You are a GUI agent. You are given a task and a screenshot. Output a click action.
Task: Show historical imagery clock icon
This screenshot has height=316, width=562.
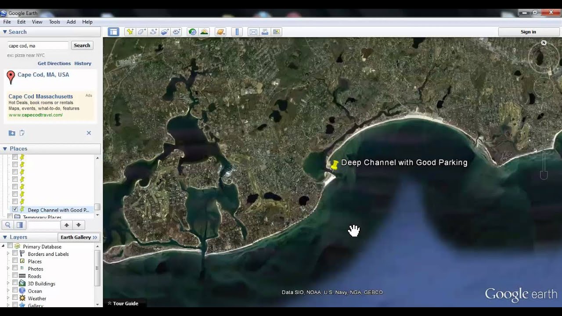[192, 32]
